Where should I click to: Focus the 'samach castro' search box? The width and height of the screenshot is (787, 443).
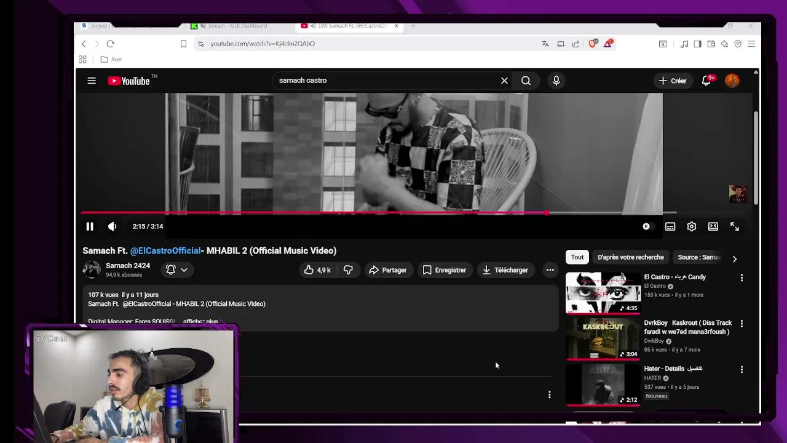(x=387, y=81)
